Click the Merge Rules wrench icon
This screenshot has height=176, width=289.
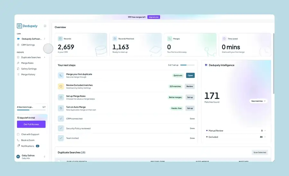[18, 63]
